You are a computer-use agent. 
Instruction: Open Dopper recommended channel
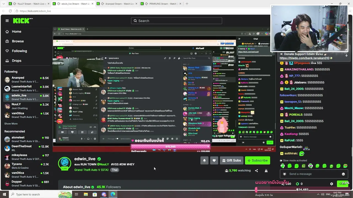point(26,183)
